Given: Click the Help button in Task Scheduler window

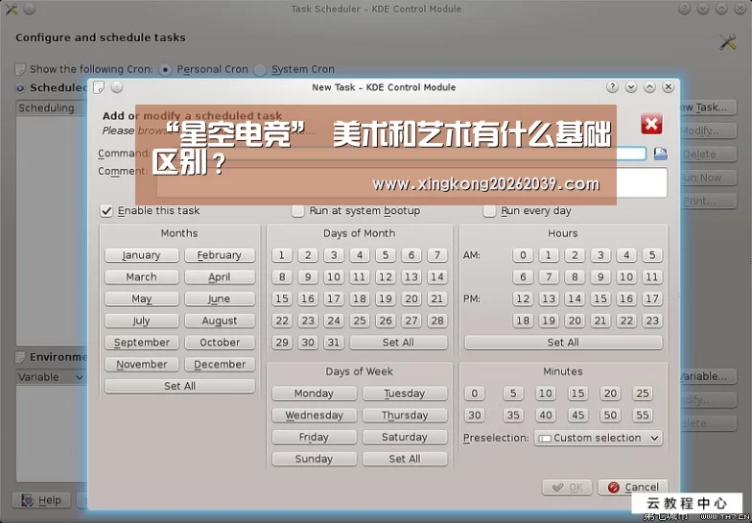Looking at the screenshot, I should 41,501.
